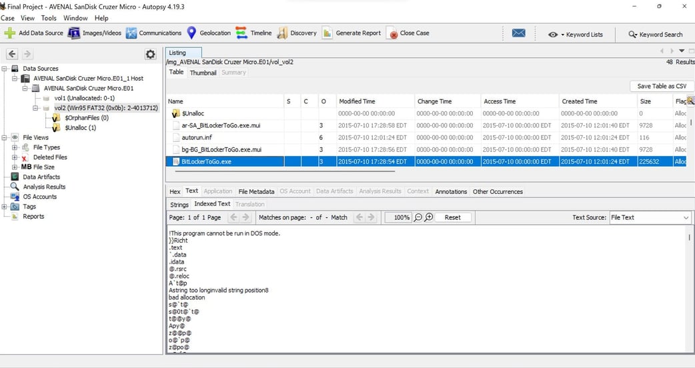The width and height of the screenshot is (695, 368).
Task: Switch to the Table tab
Action: click(176, 72)
